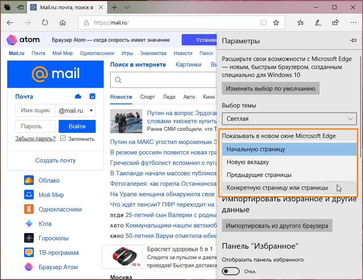
Task: Click the Юла service icon
Action: [x=29, y=223]
